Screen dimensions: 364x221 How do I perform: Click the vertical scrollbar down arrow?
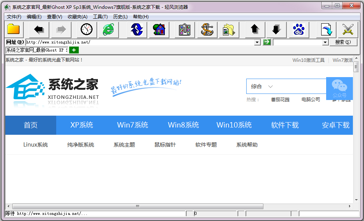356,200
